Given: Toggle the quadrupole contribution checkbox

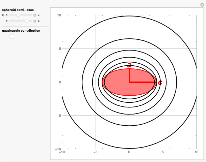Looking at the screenshot, I should [x=12, y=36].
